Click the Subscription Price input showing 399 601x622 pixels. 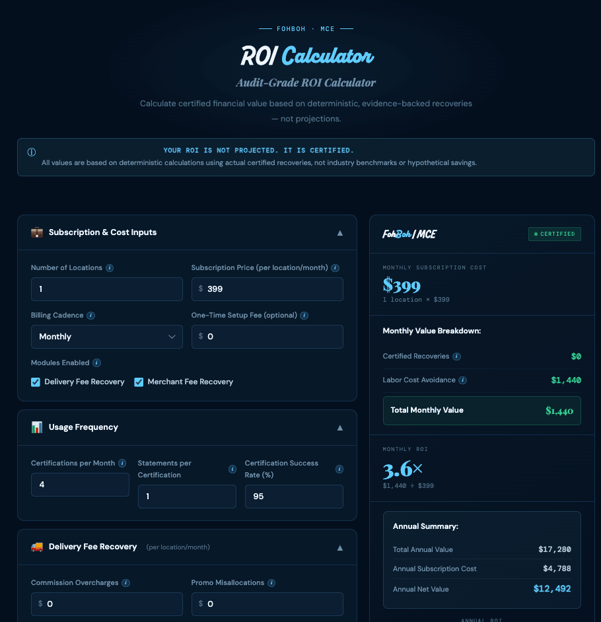267,289
